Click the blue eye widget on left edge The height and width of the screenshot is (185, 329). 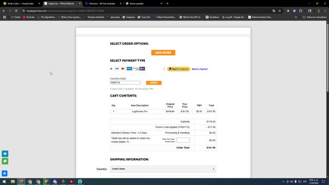pos(5,154)
